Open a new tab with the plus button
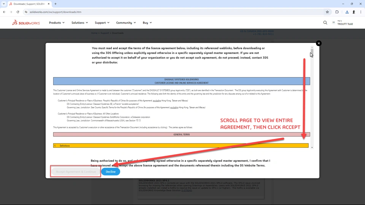 pos(56,4)
